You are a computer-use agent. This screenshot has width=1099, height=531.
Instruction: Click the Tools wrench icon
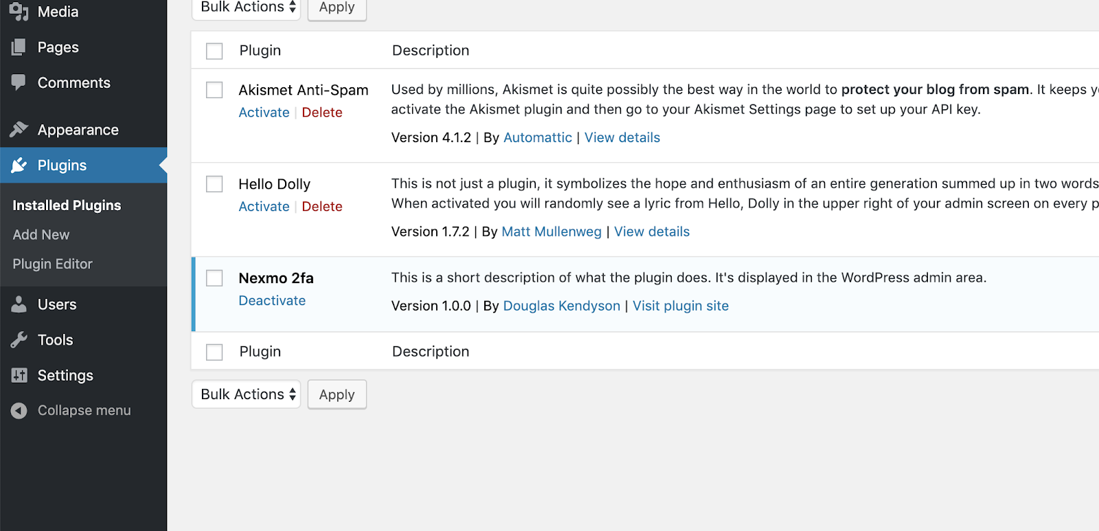pyautogui.click(x=19, y=339)
